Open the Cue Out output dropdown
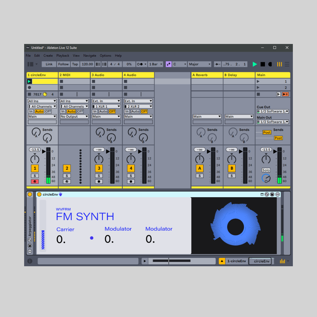Screen dimensions: 317x317 (x=272, y=111)
